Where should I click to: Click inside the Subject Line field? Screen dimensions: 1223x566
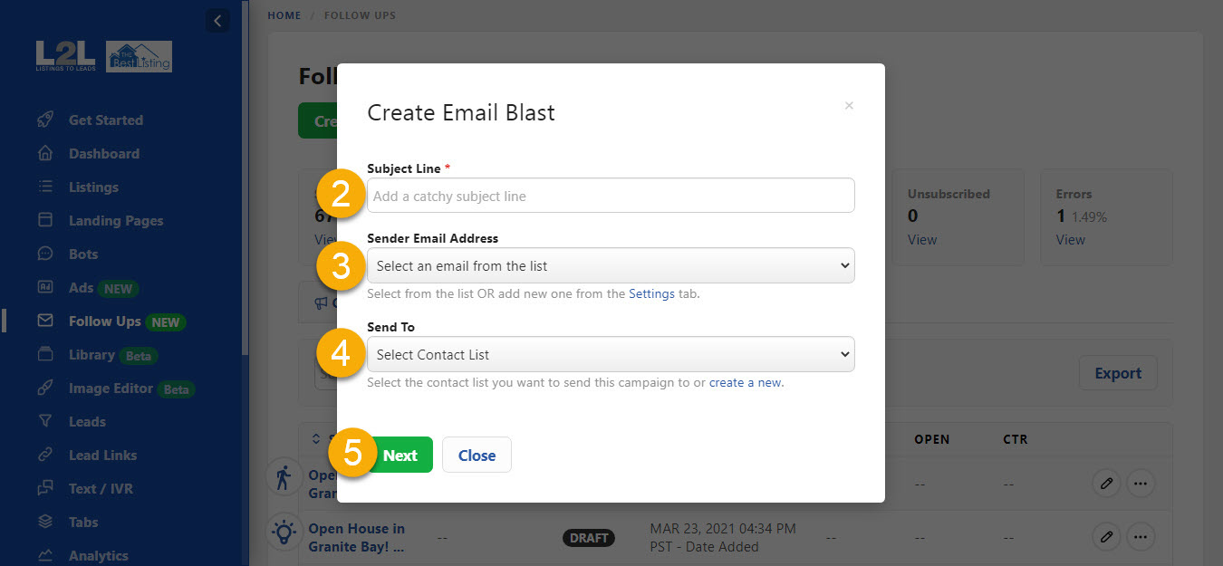(x=610, y=195)
